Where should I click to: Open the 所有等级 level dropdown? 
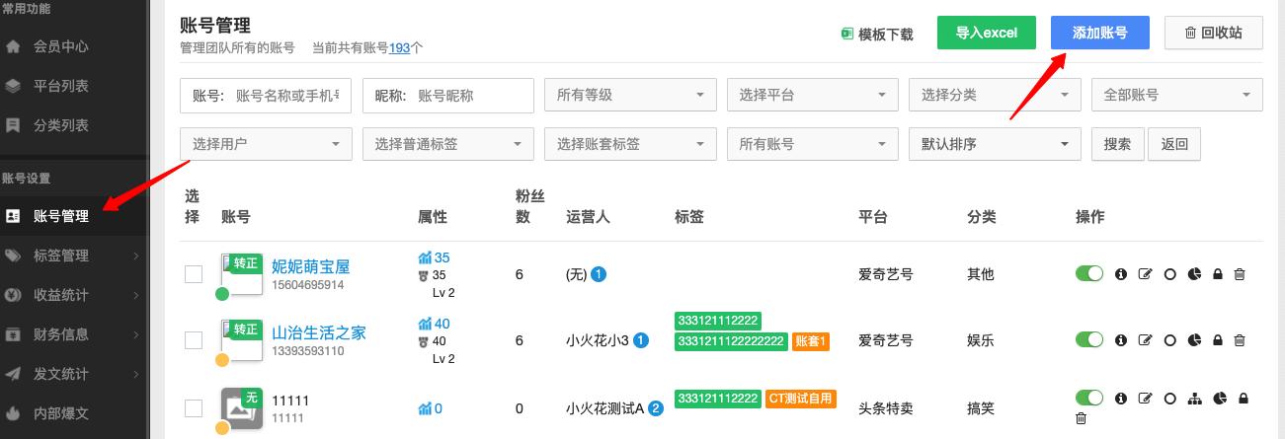(x=630, y=95)
